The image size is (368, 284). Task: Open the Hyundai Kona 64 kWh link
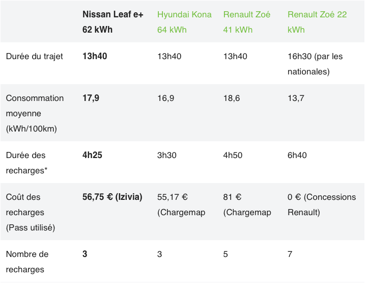[184, 22]
